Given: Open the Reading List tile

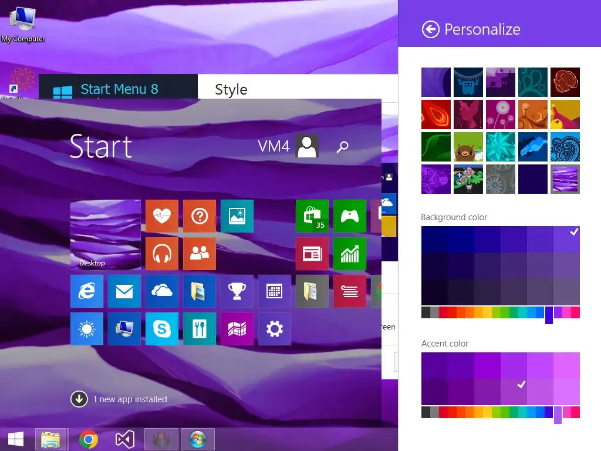Looking at the screenshot, I should (350, 291).
